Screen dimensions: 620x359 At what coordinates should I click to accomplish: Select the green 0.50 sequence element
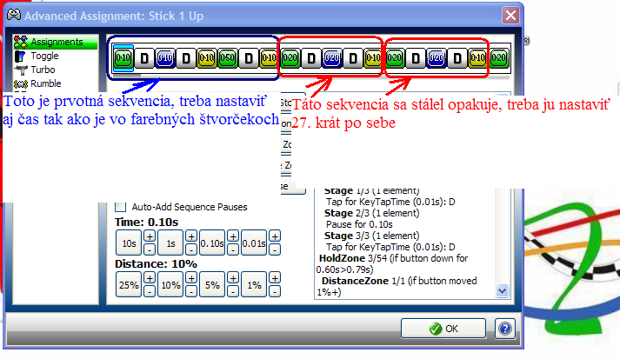coord(227,58)
